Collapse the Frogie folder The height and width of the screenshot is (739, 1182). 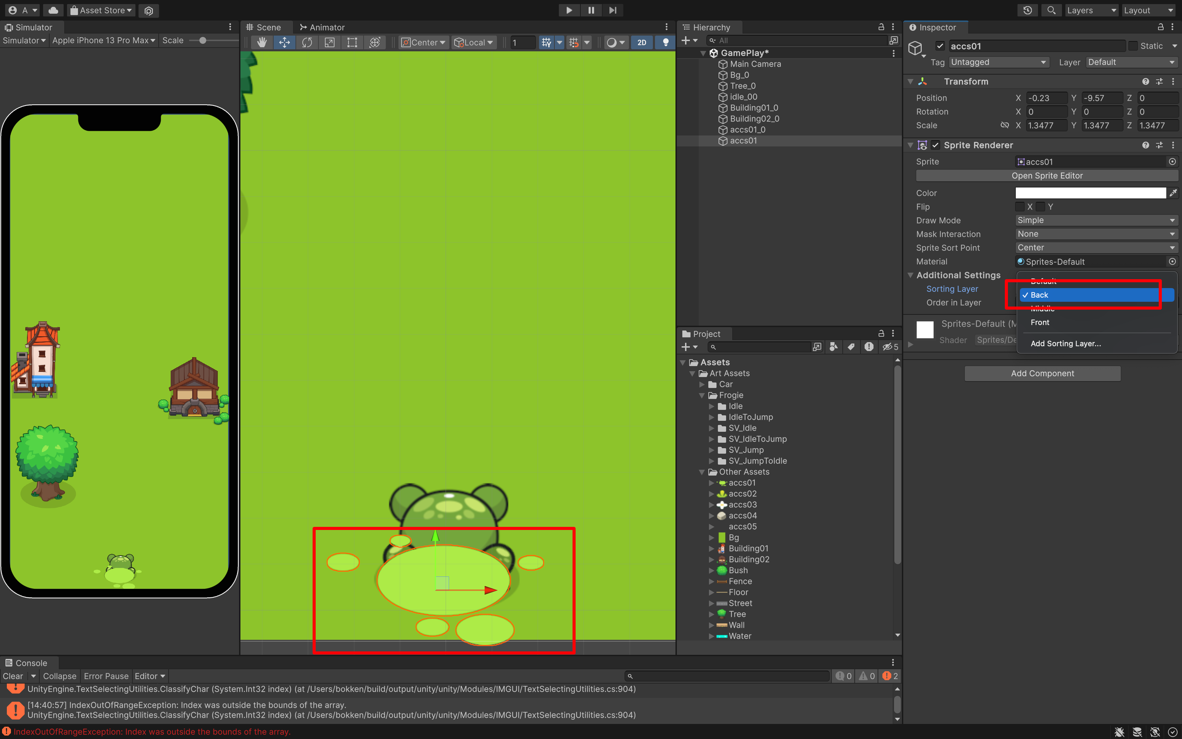(702, 396)
